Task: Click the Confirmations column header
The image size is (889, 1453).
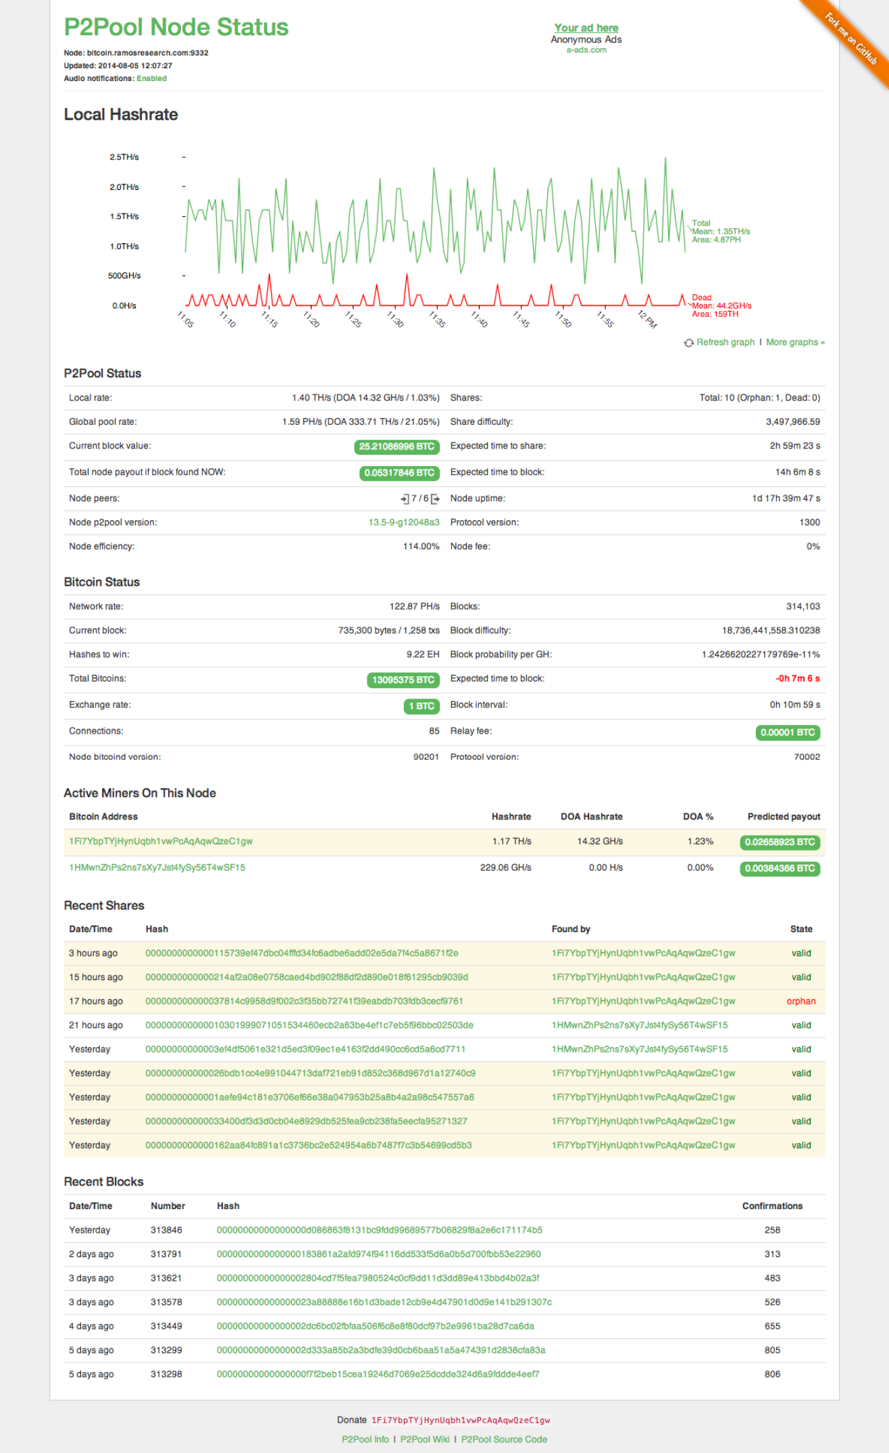Action: (772, 1206)
